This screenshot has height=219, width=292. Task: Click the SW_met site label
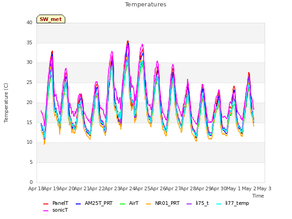tap(51, 19)
